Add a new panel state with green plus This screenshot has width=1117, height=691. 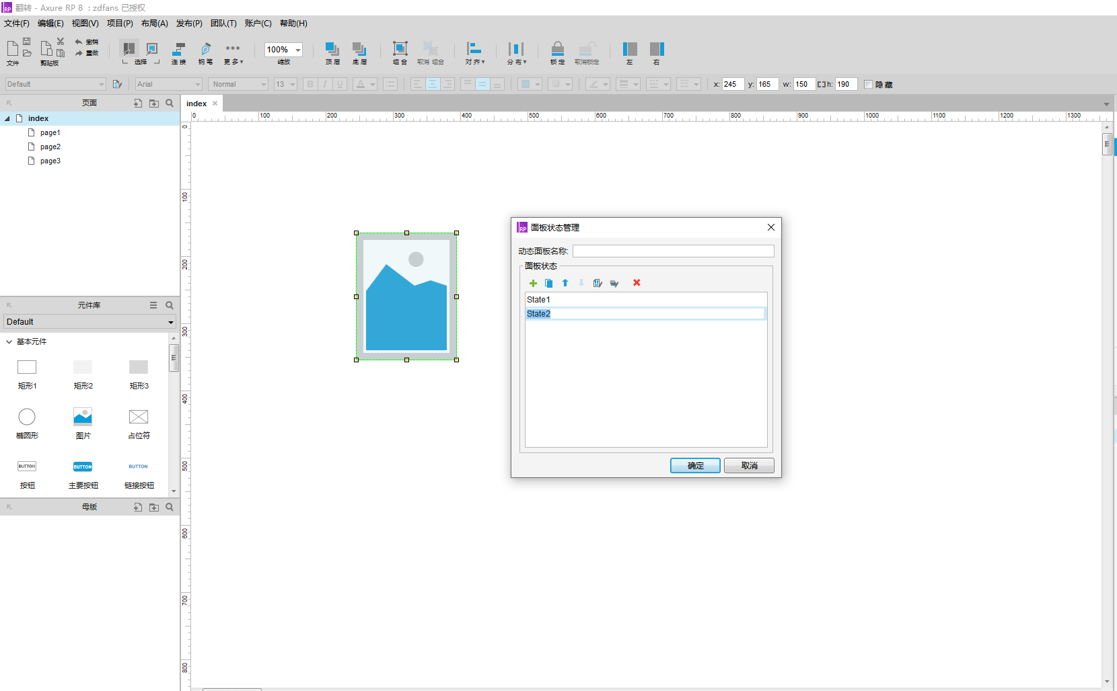click(x=533, y=283)
